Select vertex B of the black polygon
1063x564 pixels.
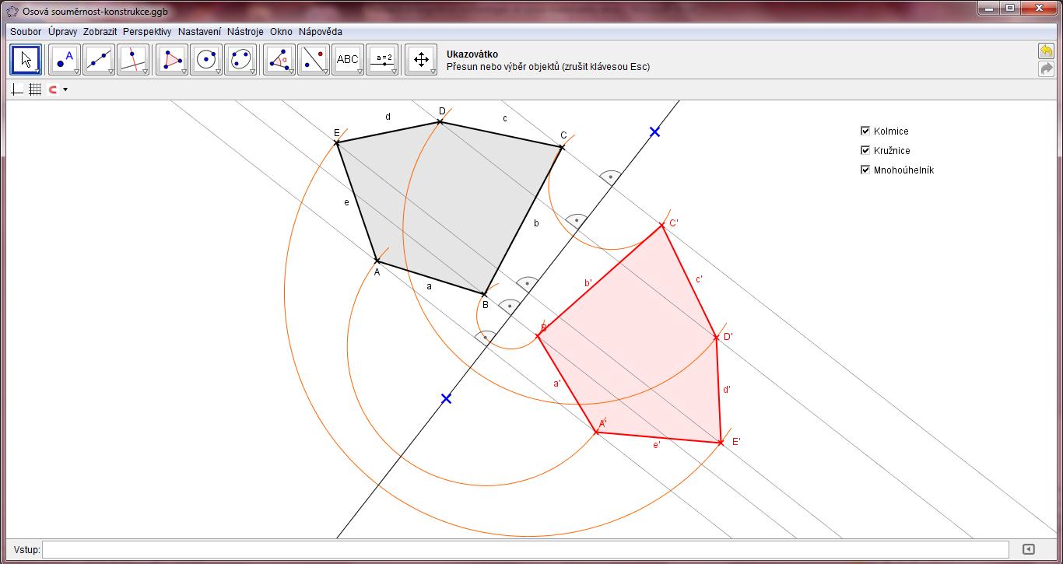(x=484, y=294)
